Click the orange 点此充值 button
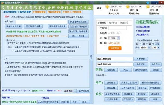The height and width of the screenshot is (105, 165). (x=115, y=48)
